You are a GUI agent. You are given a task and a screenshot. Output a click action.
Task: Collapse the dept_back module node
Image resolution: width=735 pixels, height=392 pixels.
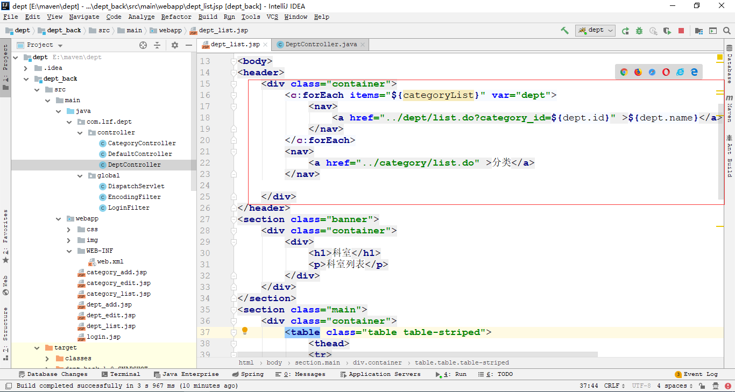[25, 79]
